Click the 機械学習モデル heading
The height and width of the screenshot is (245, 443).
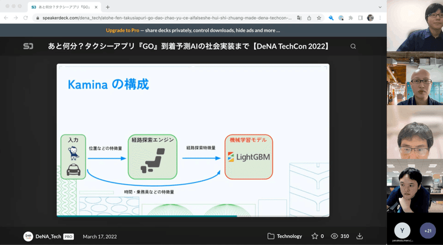click(248, 140)
